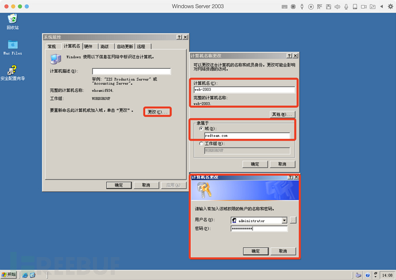Switch to the 硬件 tab
Image resolution: width=396 pixels, height=280 pixels.
coord(88,46)
